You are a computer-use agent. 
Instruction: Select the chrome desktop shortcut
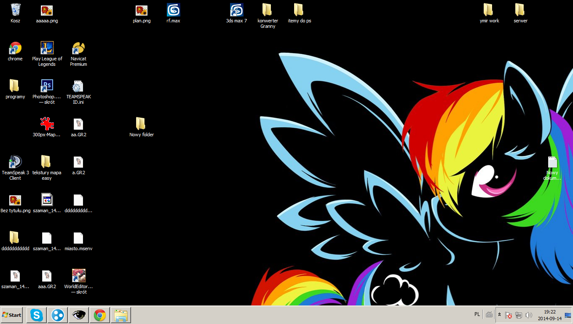(15, 51)
